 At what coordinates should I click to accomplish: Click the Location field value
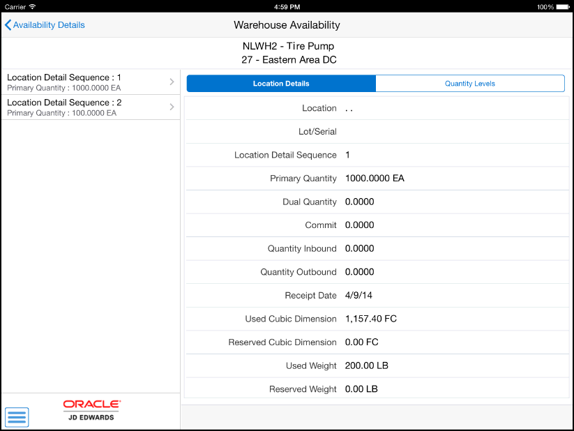pyautogui.click(x=349, y=108)
